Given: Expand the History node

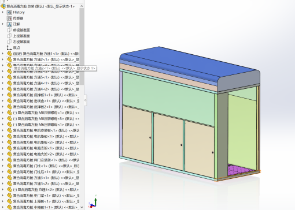Looking at the screenshot, I should tap(3, 12).
